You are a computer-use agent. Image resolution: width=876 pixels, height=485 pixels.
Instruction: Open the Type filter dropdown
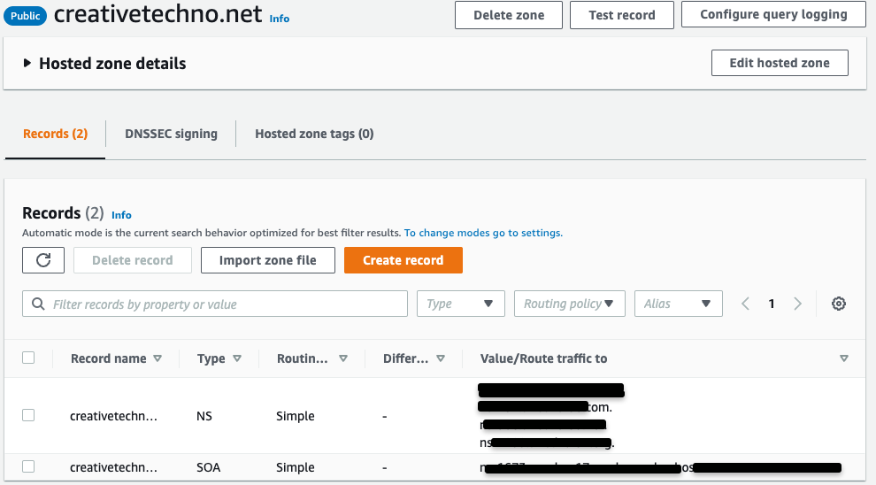pos(460,304)
